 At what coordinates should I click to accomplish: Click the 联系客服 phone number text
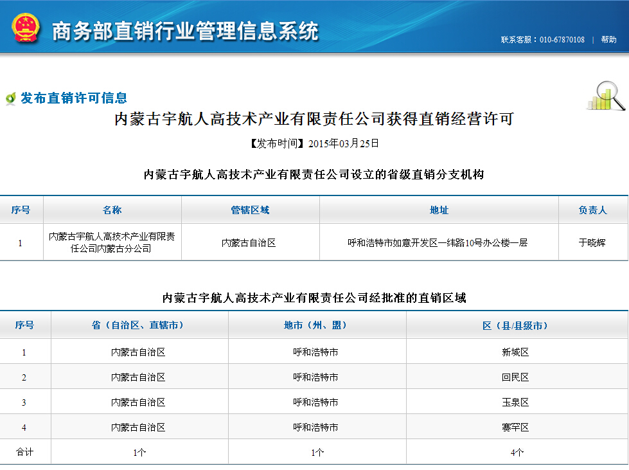(x=542, y=40)
